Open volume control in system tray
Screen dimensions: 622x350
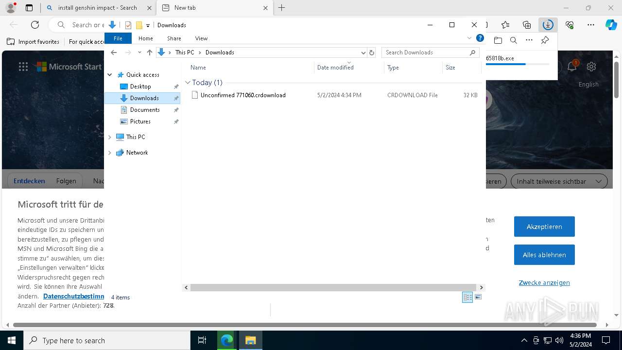pyautogui.click(x=559, y=340)
